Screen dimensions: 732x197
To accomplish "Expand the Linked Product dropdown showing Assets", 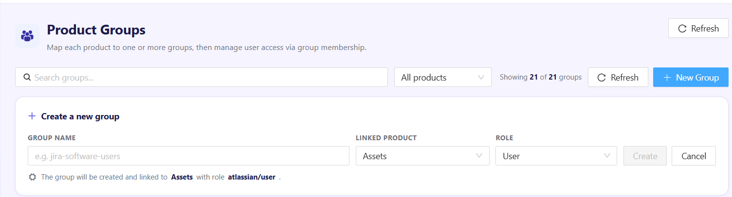I will coord(422,156).
